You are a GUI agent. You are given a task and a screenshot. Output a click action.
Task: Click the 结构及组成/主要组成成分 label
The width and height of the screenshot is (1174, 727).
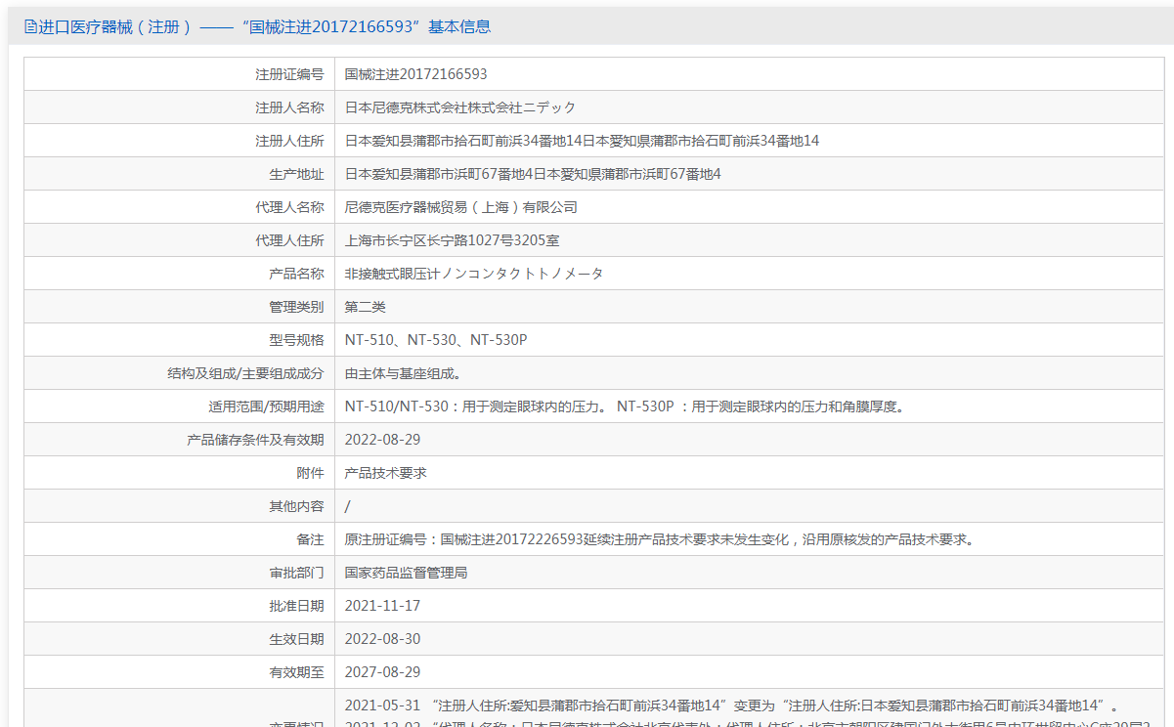coord(245,373)
